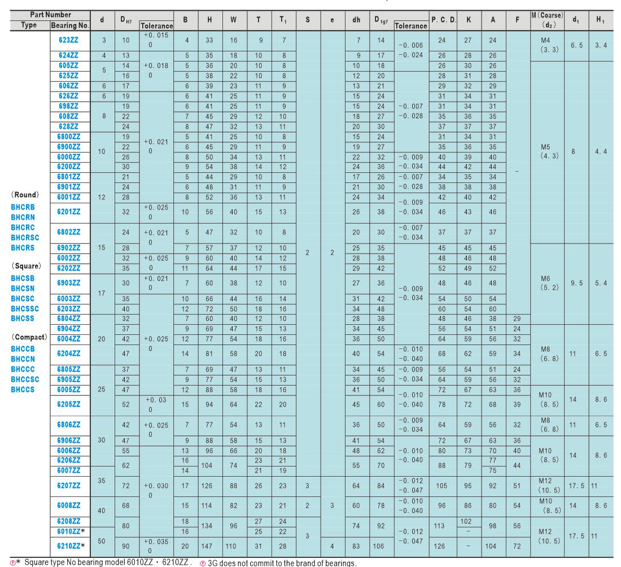Click the 605ZZ bearing entry
The width and height of the screenshot is (621, 567).
(68, 66)
